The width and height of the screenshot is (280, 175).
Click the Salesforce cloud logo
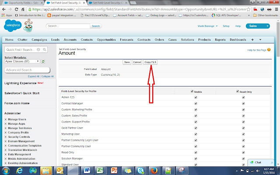(13, 26)
